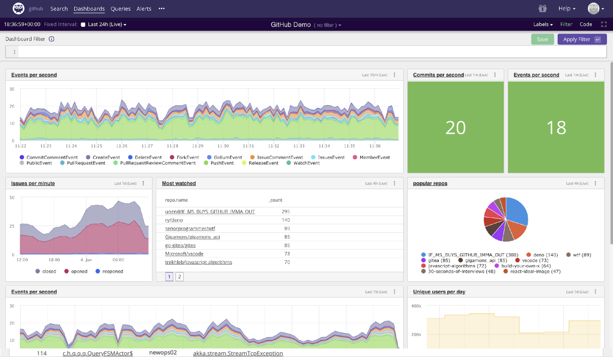
Task: Open options menu for Issues per minute widget
Action: 143,183
